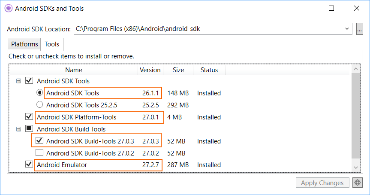The image size is (370, 195).
Task: Click the Version column header
Action: pyautogui.click(x=150, y=70)
